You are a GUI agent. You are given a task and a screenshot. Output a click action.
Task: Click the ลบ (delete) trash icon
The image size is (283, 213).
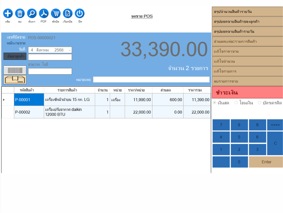click(x=20, y=14)
